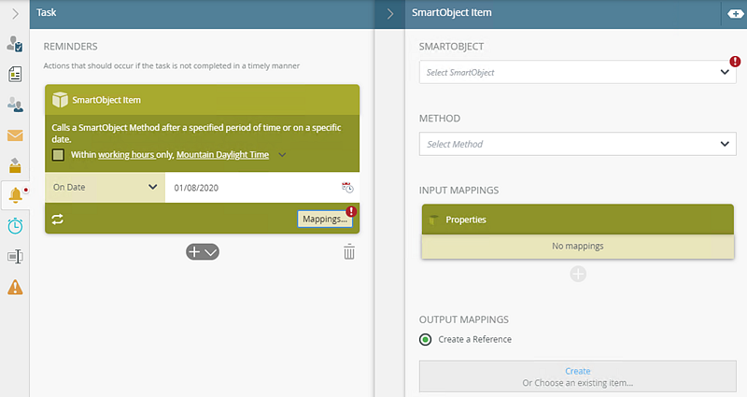Open the Errors warning triangle icon in sidebar
This screenshot has height=397, width=747.
coord(15,288)
